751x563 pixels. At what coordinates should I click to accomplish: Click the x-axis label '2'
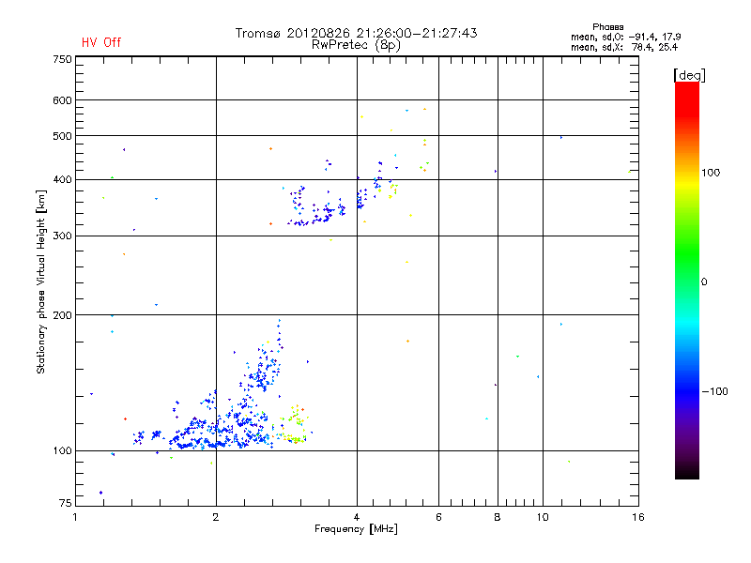tap(216, 517)
